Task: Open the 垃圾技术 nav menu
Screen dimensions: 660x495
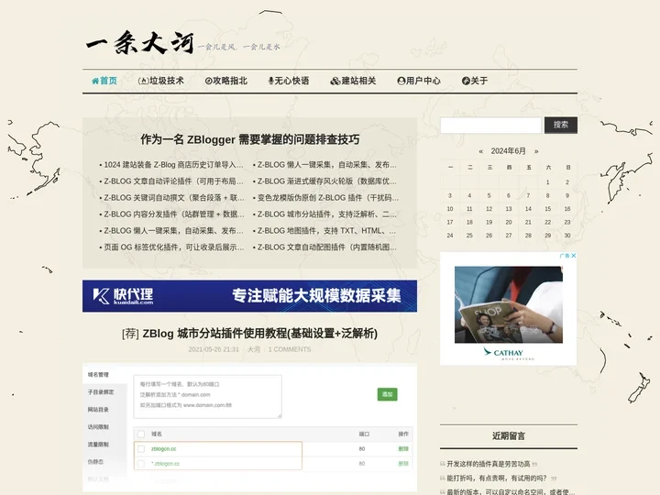Action: click(x=160, y=81)
